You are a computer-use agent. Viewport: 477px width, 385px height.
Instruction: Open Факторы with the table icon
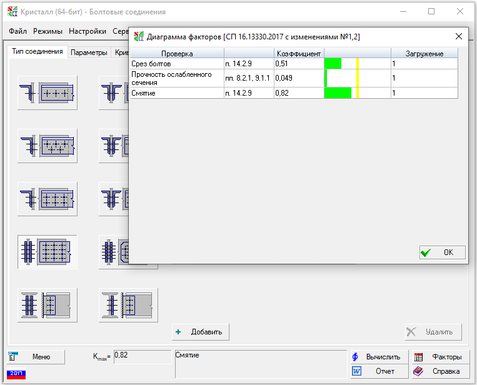438,357
